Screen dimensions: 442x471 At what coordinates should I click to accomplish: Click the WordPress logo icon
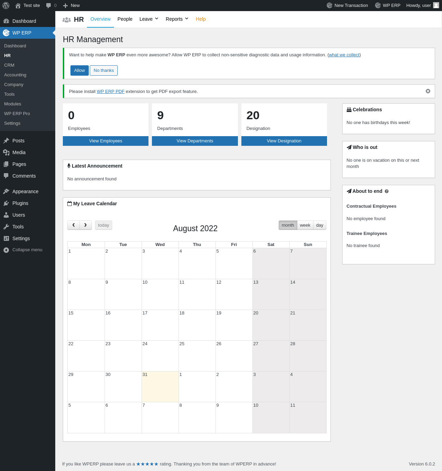click(x=6, y=6)
